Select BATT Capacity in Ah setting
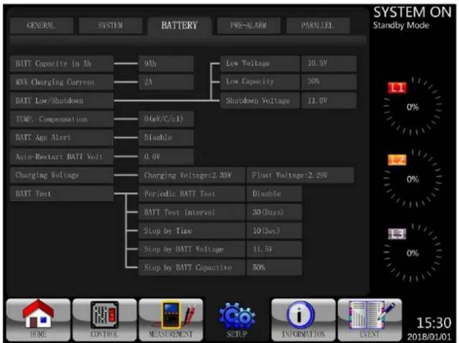This screenshot has height=343, width=459. coord(62,63)
